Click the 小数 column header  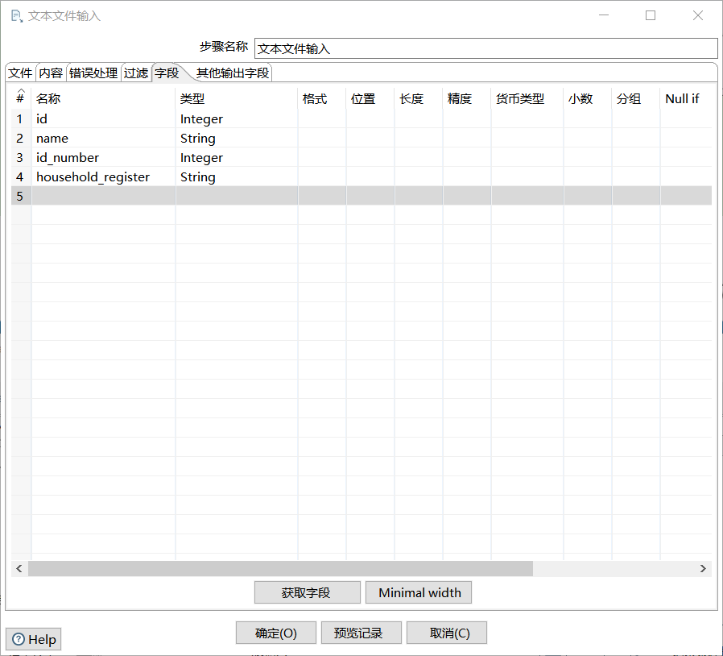click(x=588, y=98)
